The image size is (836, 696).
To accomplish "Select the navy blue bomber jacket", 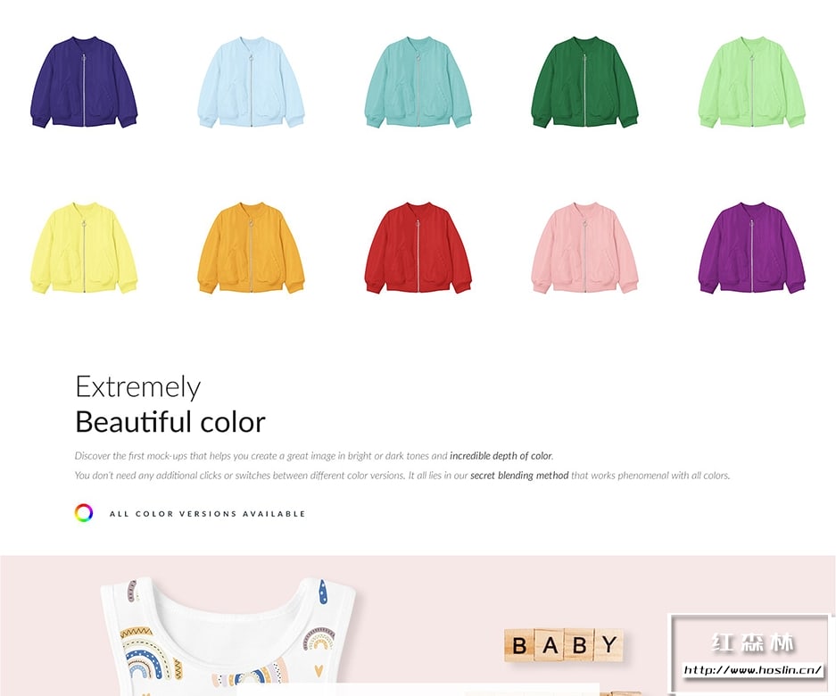I will [84, 82].
